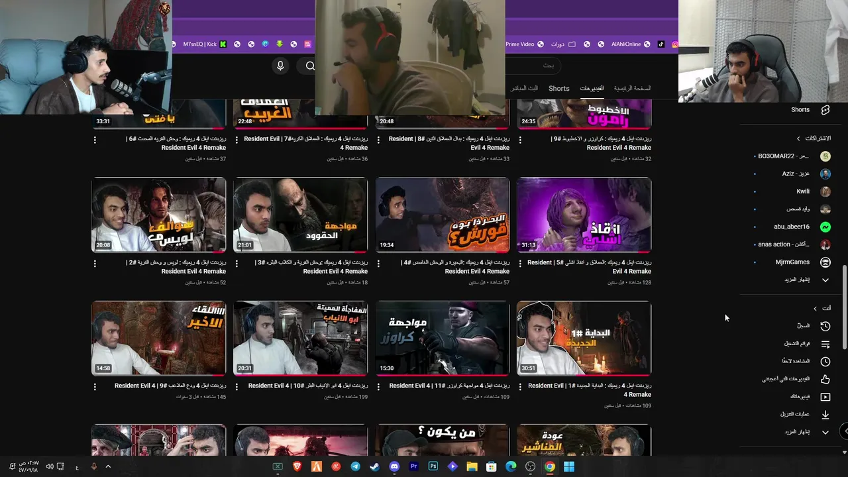
Task: Open options menu for Resident Evil #5 video
Action: tap(520, 264)
